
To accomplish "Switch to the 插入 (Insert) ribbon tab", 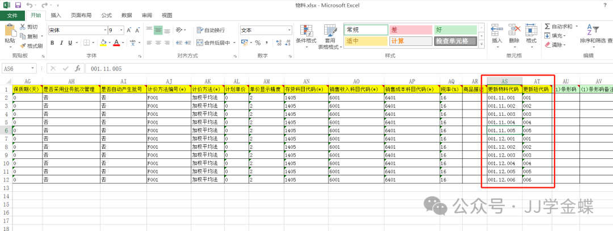I will pyautogui.click(x=56, y=15).
